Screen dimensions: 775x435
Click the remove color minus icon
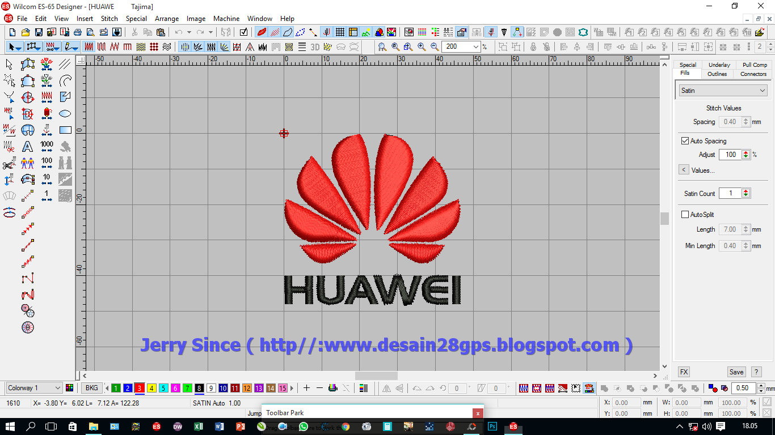(x=319, y=388)
